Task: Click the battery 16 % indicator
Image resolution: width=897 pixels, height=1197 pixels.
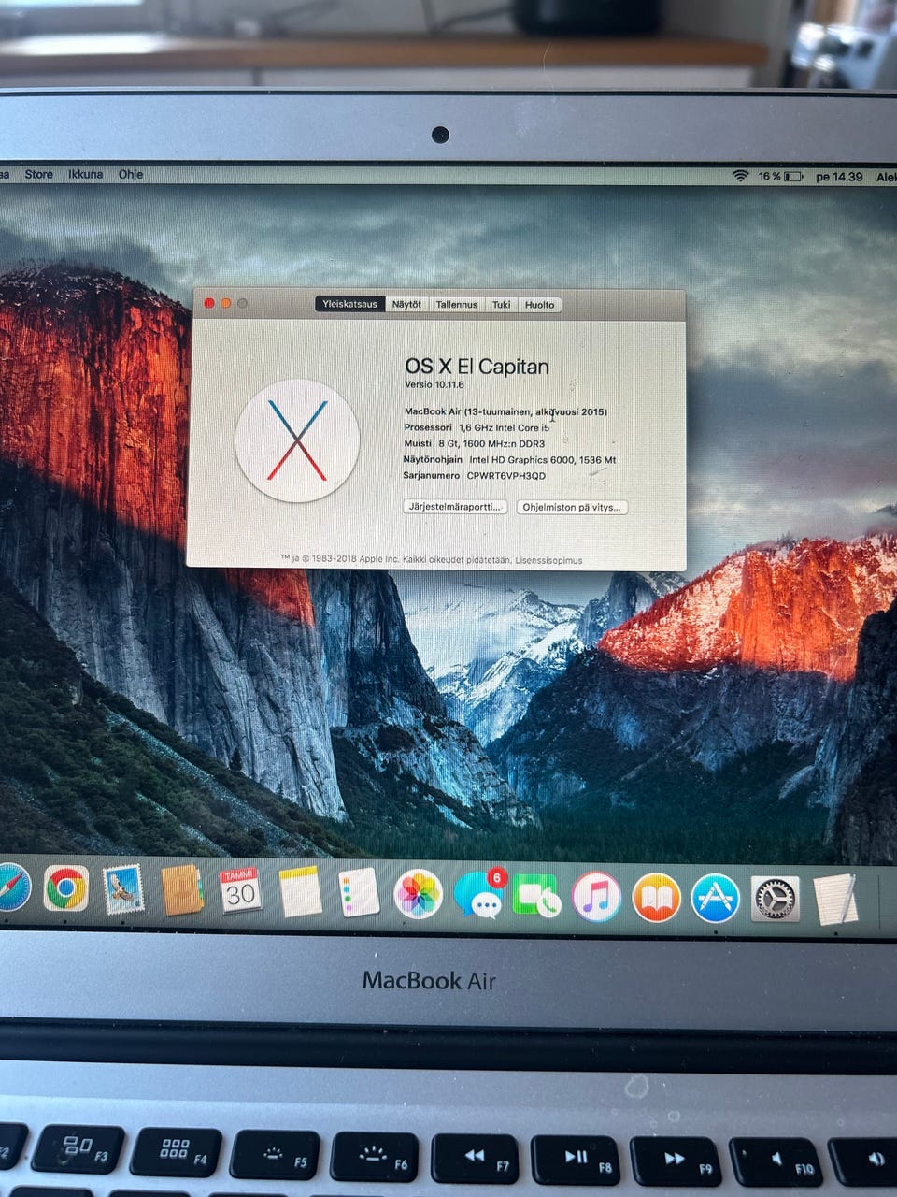Action: pyautogui.click(x=780, y=176)
